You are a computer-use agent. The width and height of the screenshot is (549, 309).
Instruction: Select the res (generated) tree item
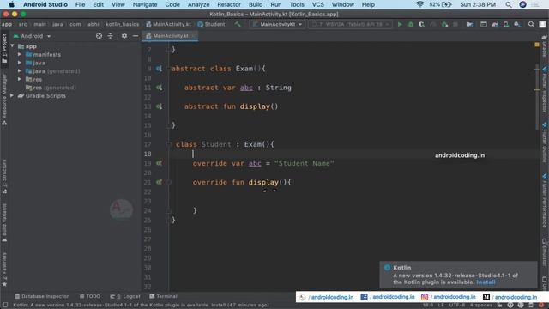51,88
